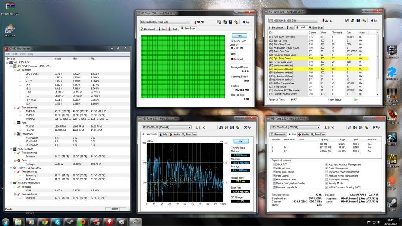Image resolution: width=402 pixels, height=226 pixels.
Task: Collapse AMD FX-8120 tree node
Action: (x=11, y=149)
